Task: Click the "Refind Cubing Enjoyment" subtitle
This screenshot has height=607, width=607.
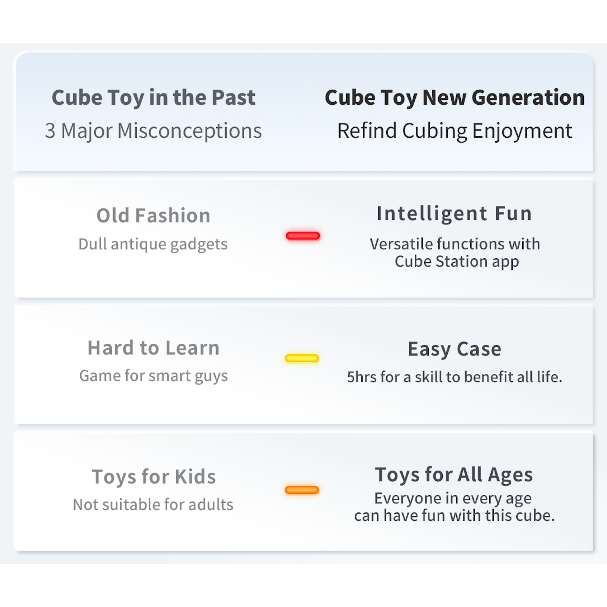Action: click(454, 131)
